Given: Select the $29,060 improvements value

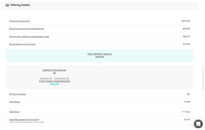Looking at the screenshot, I should click(x=186, y=29).
